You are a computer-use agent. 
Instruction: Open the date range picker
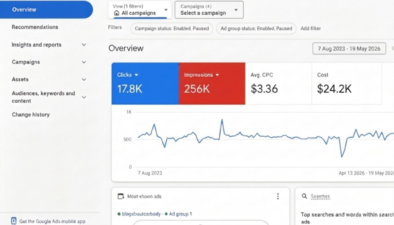pyautogui.click(x=349, y=49)
